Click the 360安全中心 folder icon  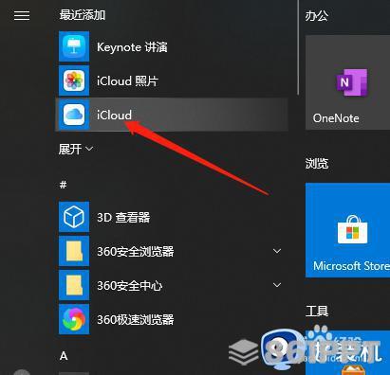[74, 285]
